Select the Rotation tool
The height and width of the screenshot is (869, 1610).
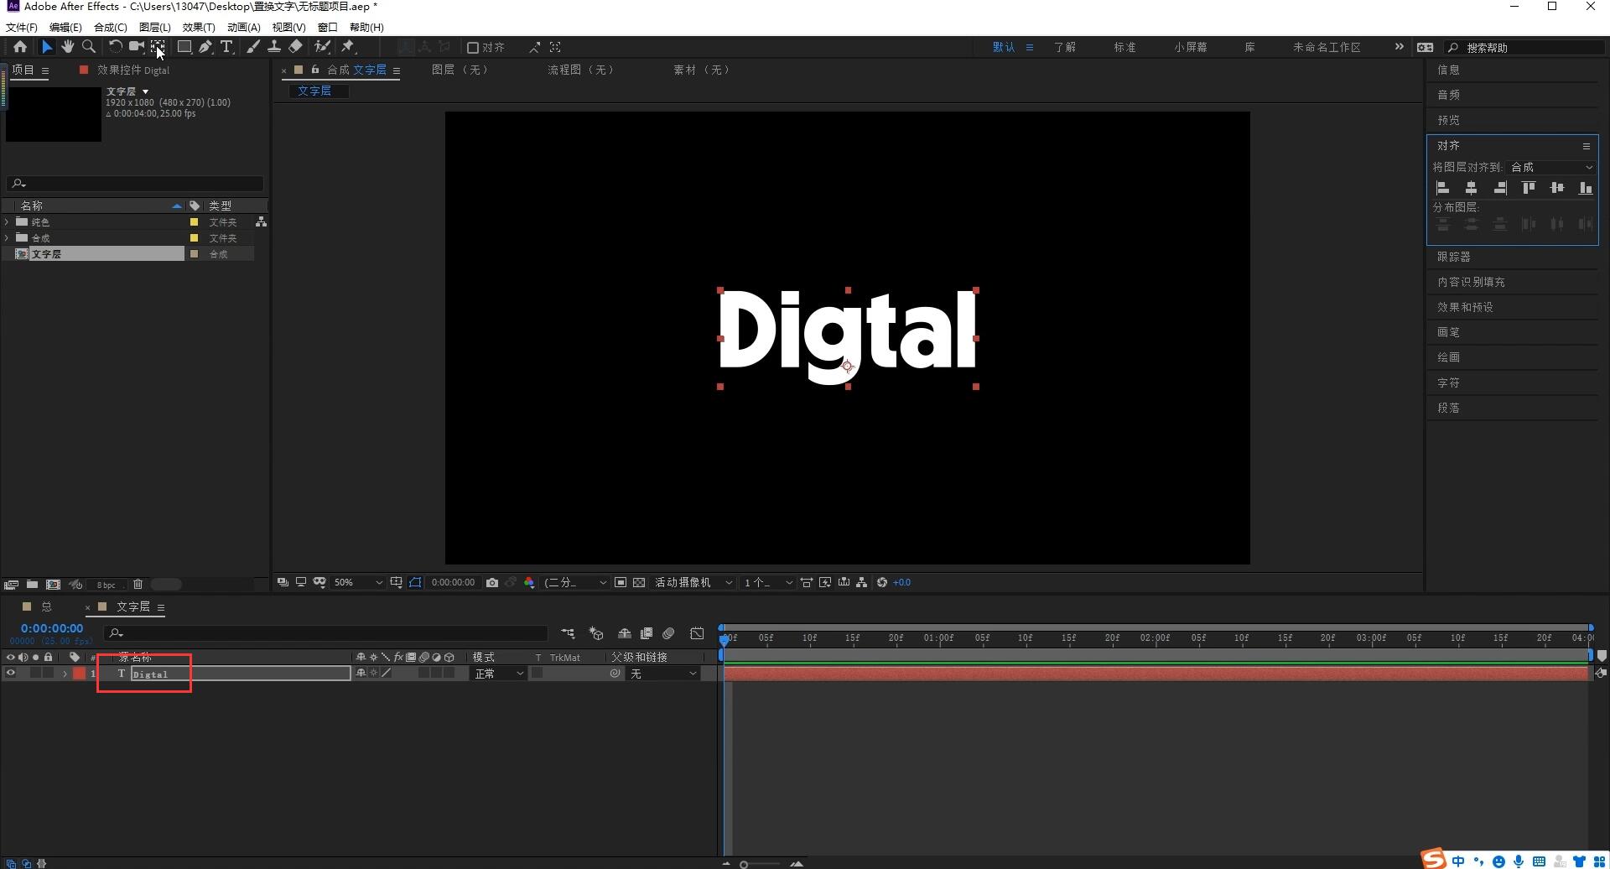tap(115, 47)
